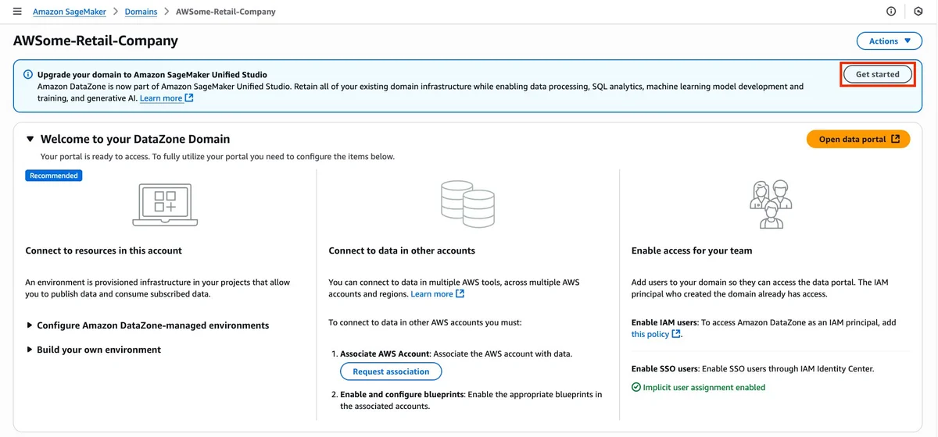
Task: Click Request association button
Action: (x=391, y=371)
